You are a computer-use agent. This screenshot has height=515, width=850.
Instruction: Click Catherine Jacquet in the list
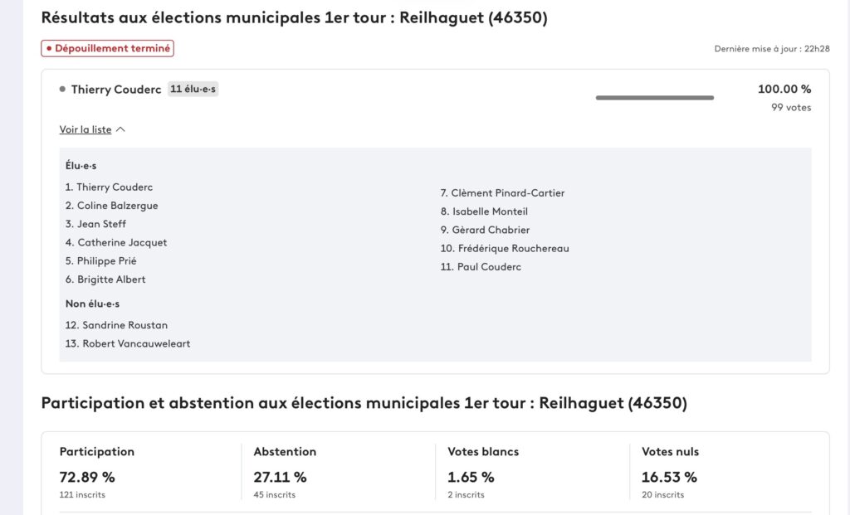click(122, 243)
